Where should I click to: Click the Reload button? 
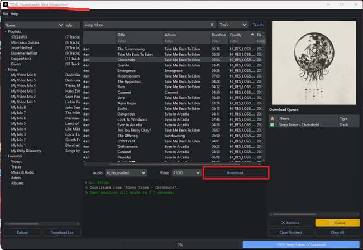tap(22, 233)
